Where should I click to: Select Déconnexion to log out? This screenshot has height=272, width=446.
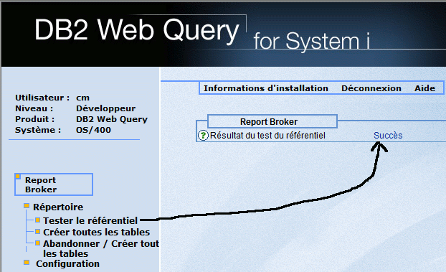(x=371, y=88)
